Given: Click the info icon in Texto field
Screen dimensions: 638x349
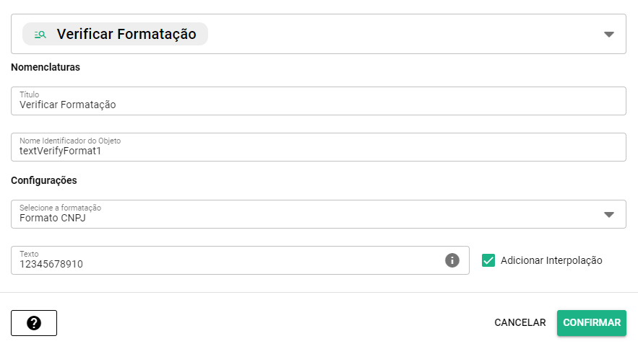Looking at the screenshot, I should (452, 260).
